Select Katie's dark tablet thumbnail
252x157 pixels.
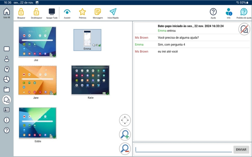coord(90,80)
